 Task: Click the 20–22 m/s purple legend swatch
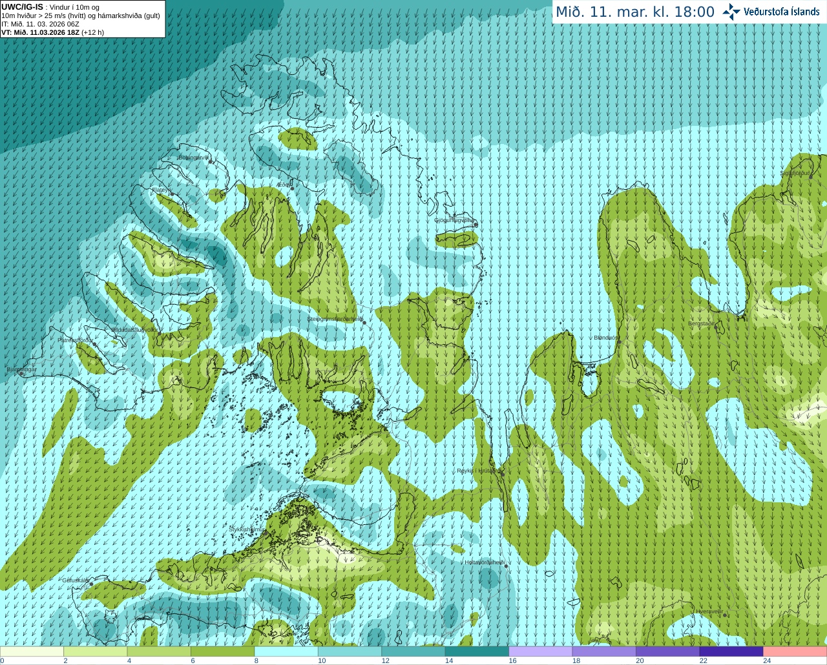click(x=668, y=651)
